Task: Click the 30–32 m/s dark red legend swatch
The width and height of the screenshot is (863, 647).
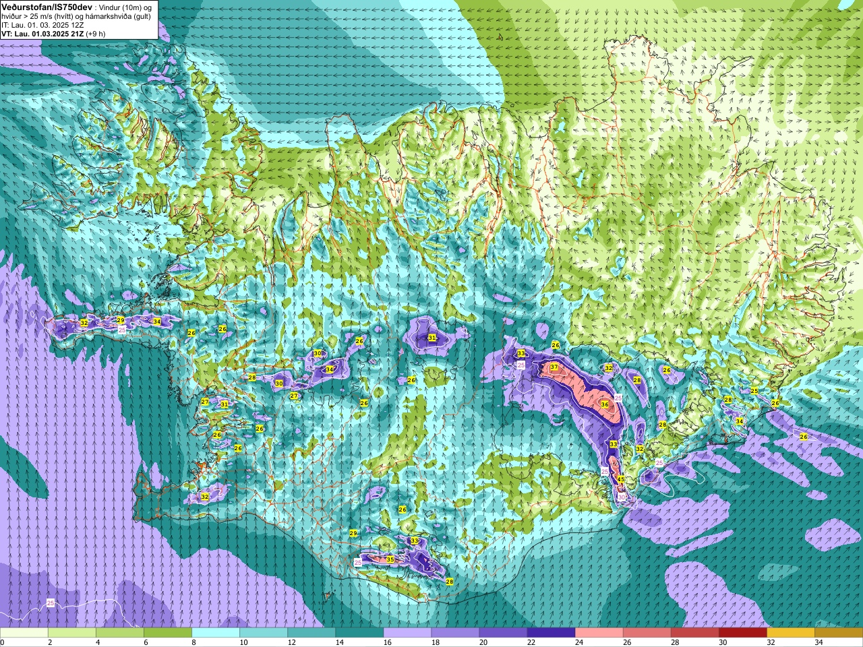Action: click(x=742, y=633)
